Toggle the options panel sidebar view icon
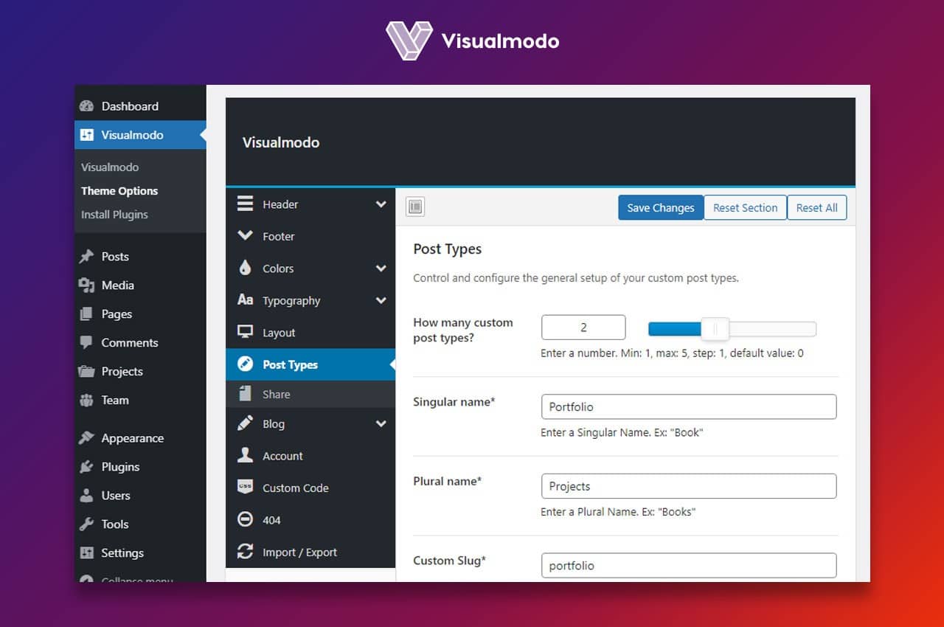The width and height of the screenshot is (944, 627). tap(415, 207)
